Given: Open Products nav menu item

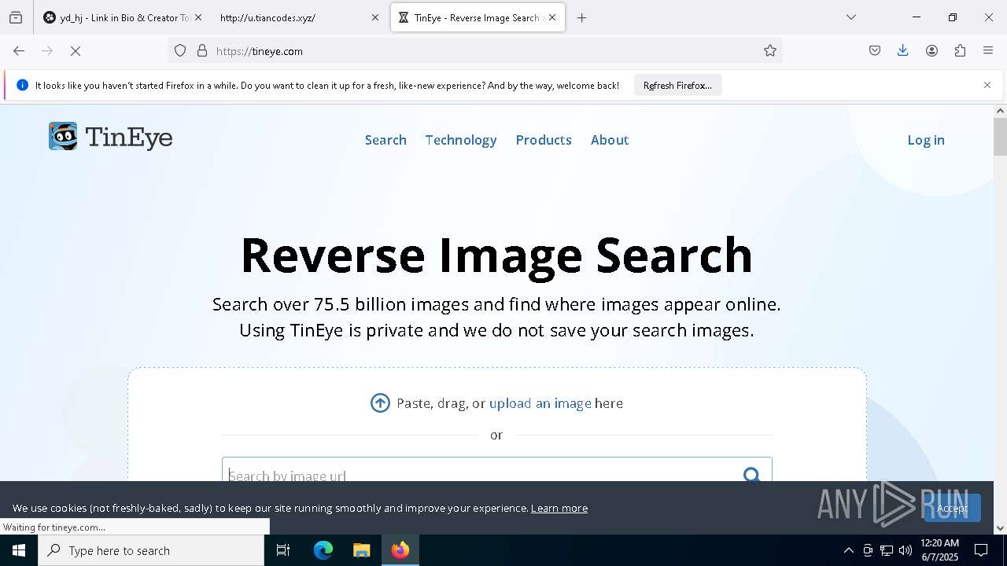Looking at the screenshot, I should click(544, 140).
